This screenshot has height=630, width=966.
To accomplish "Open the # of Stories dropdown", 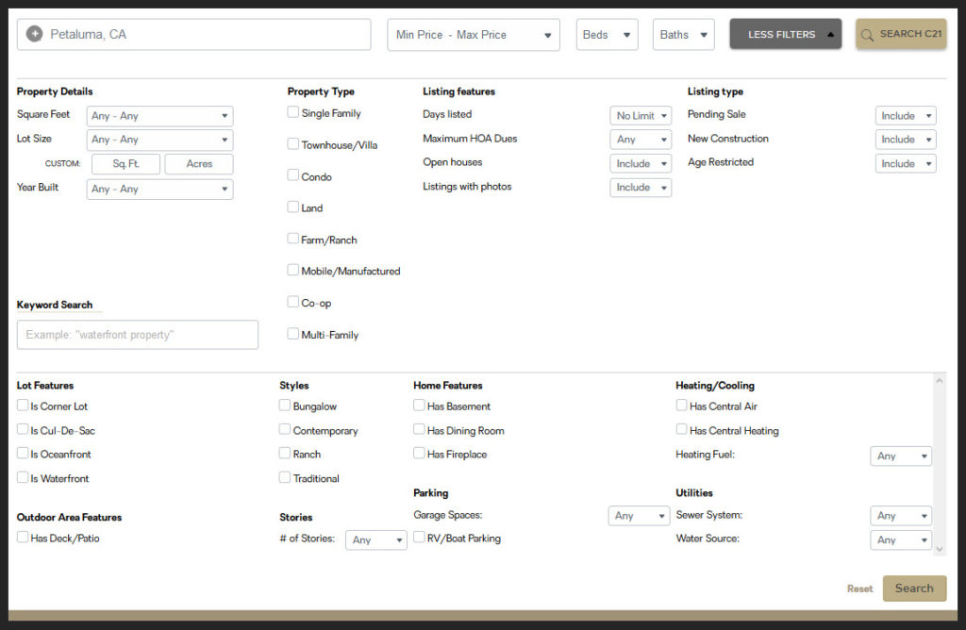I will click(375, 540).
